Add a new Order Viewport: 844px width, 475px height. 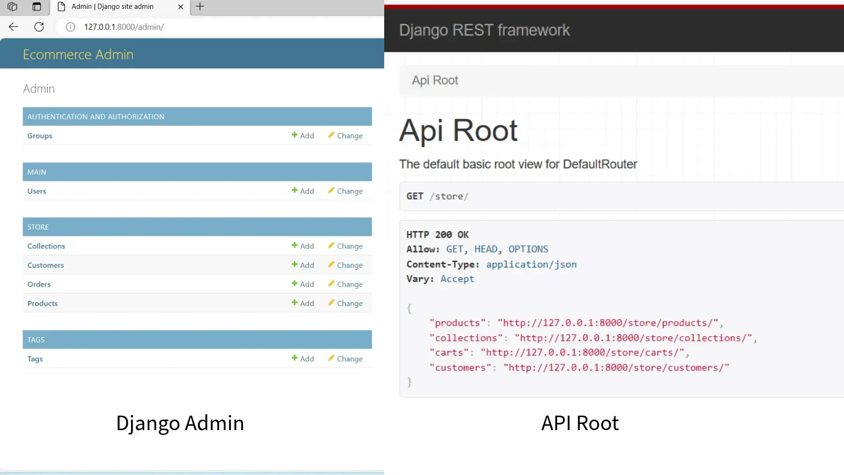click(303, 285)
